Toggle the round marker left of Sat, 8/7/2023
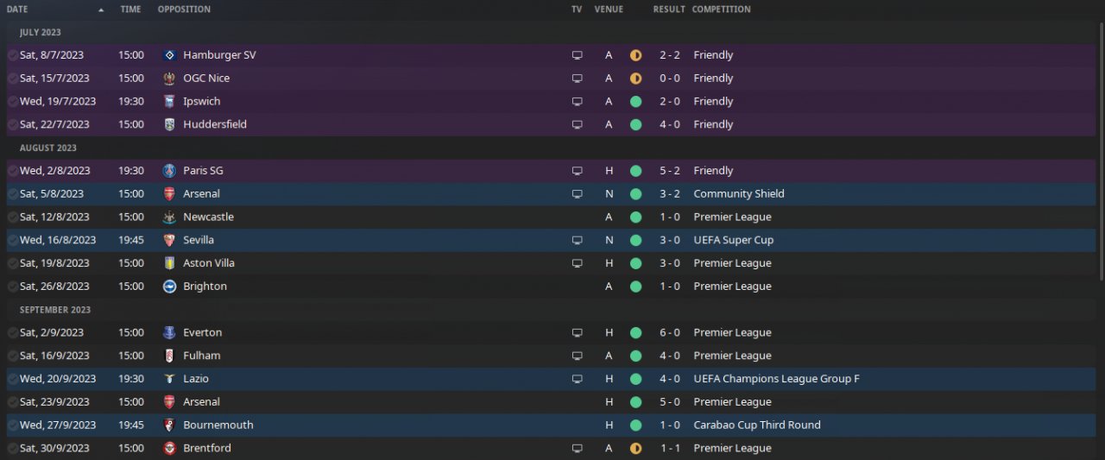 tap(12, 55)
